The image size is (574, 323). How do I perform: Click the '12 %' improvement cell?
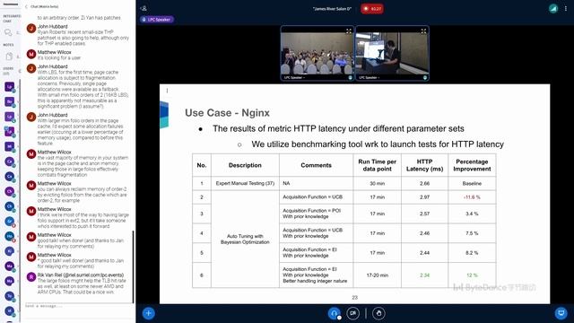point(472,275)
